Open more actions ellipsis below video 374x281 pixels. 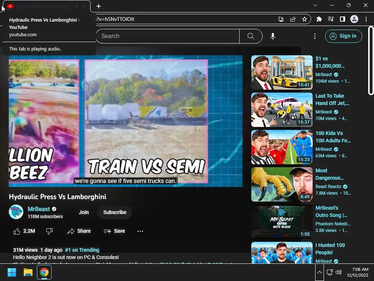pyautogui.click(x=140, y=231)
